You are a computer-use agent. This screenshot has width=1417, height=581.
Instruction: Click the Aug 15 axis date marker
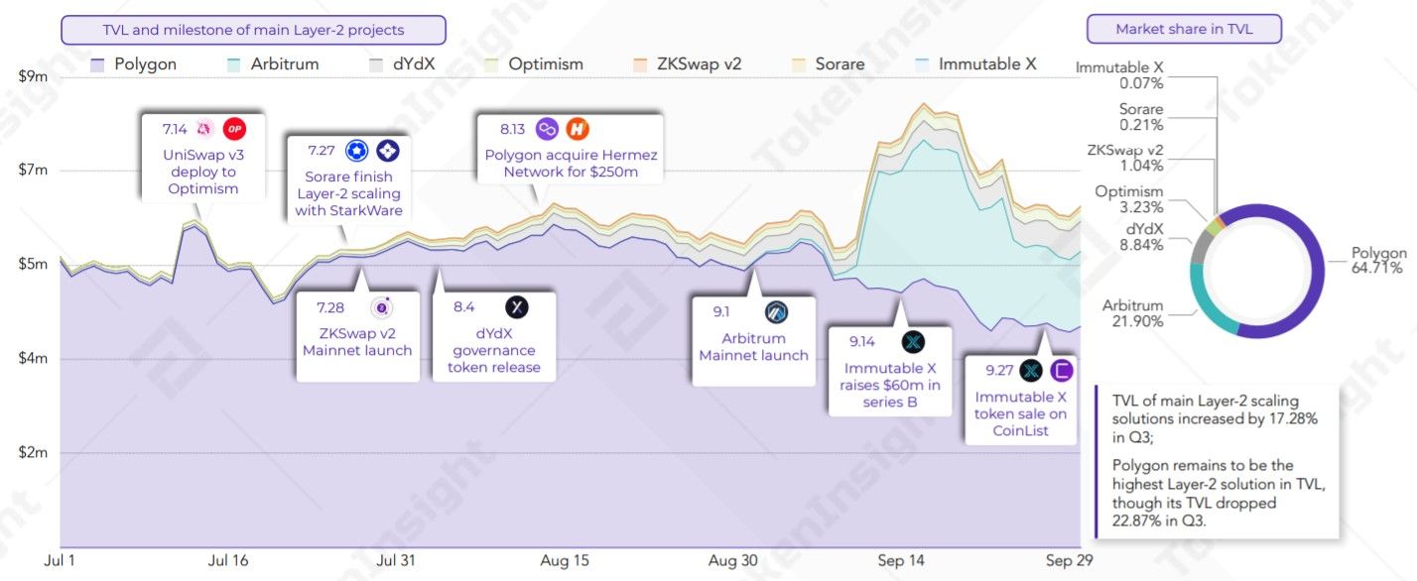click(x=566, y=562)
